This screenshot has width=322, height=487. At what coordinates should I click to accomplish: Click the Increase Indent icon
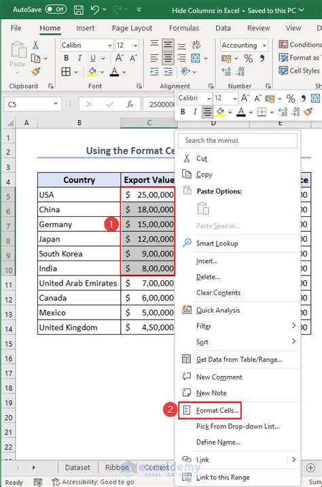[168, 72]
